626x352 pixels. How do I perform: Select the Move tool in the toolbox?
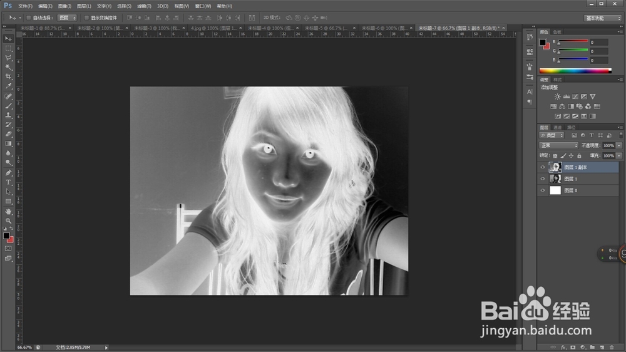[8, 39]
